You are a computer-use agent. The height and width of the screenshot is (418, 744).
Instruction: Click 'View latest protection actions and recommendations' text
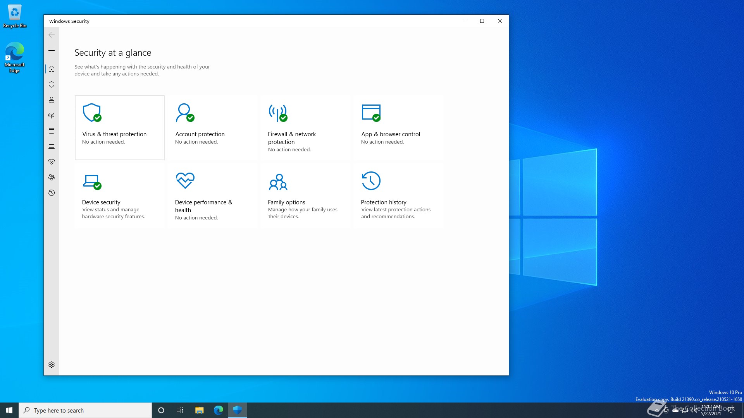tap(396, 213)
